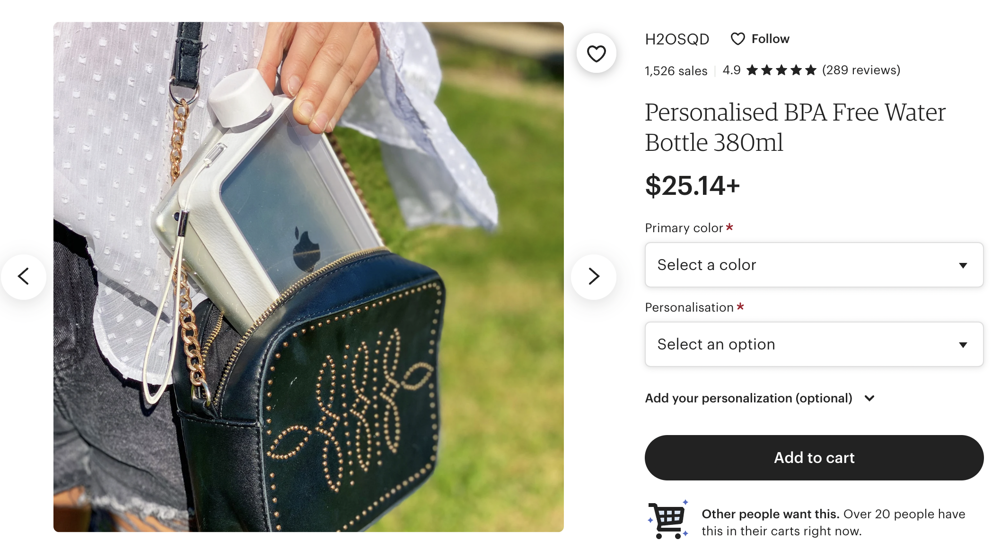Follow the H2OSQD shop
Image resolution: width=992 pixels, height=558 pixels.
760,39
